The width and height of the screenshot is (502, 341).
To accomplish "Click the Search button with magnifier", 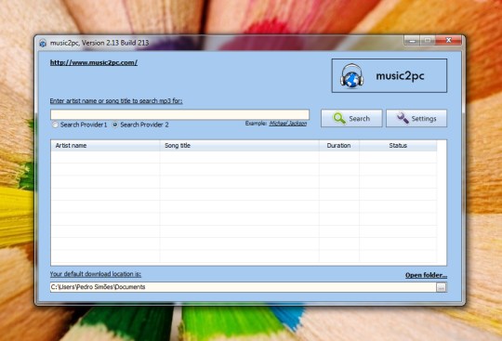I will pyautogui.click(x=351, y=118).
